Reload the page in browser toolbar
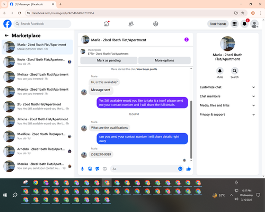The image size is (265, 212). click(20, 13)
